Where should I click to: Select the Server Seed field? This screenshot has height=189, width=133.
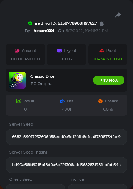[x=67, y=137]
